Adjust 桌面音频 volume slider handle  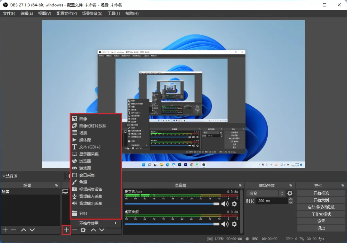coord(216,224)
